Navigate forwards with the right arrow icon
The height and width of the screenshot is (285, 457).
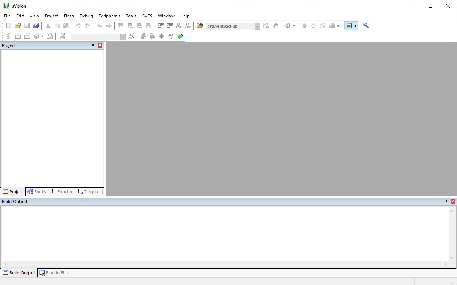[109, 26]
